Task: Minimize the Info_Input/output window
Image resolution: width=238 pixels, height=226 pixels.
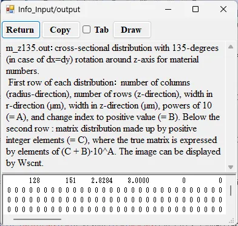Action: [x=168, y=9]
